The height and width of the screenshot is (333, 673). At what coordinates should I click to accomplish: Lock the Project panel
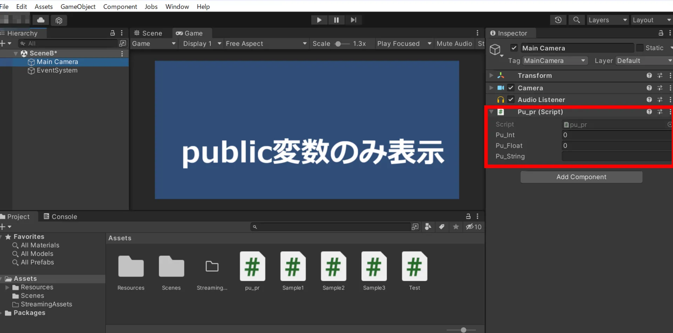(468, 216)
